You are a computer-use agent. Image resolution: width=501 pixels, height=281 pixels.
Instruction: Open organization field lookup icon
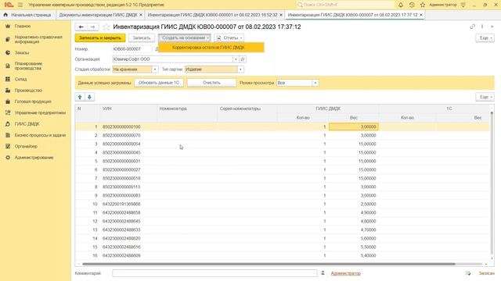pos(243,59)
